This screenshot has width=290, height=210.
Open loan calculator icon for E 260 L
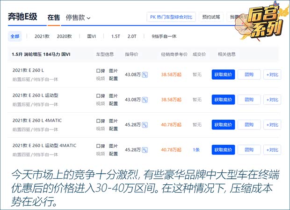coord(145,75)
